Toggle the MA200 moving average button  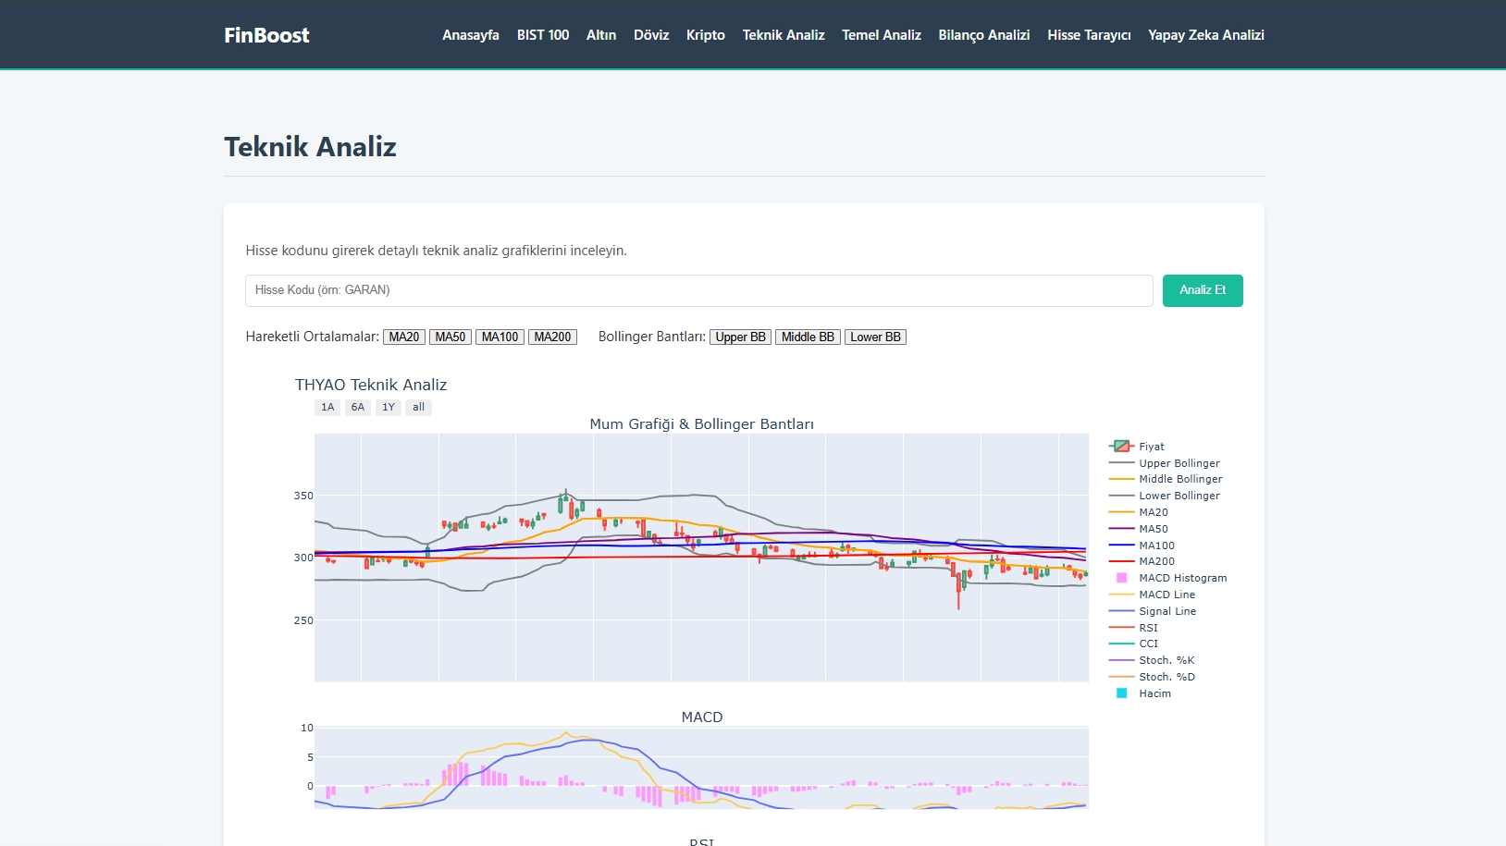pyautogui.click(x=552, y=337)
